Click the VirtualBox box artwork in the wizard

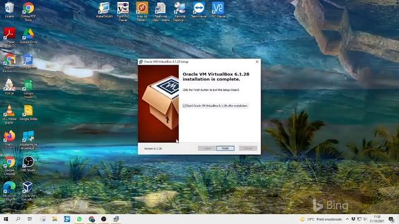pos(158,104)
